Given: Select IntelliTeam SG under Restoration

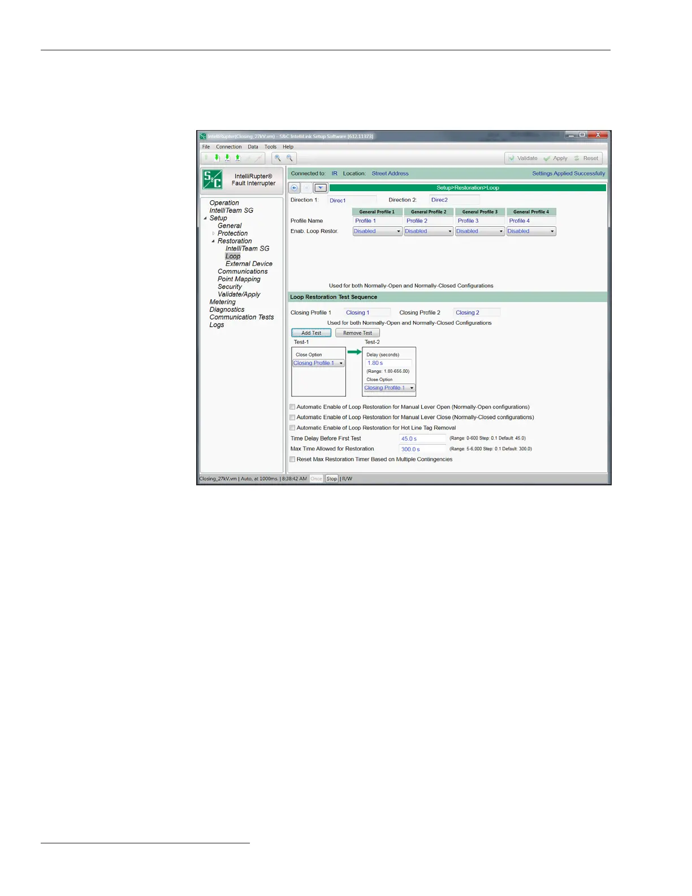Looking at the screenshot, I should coord(247,249).
